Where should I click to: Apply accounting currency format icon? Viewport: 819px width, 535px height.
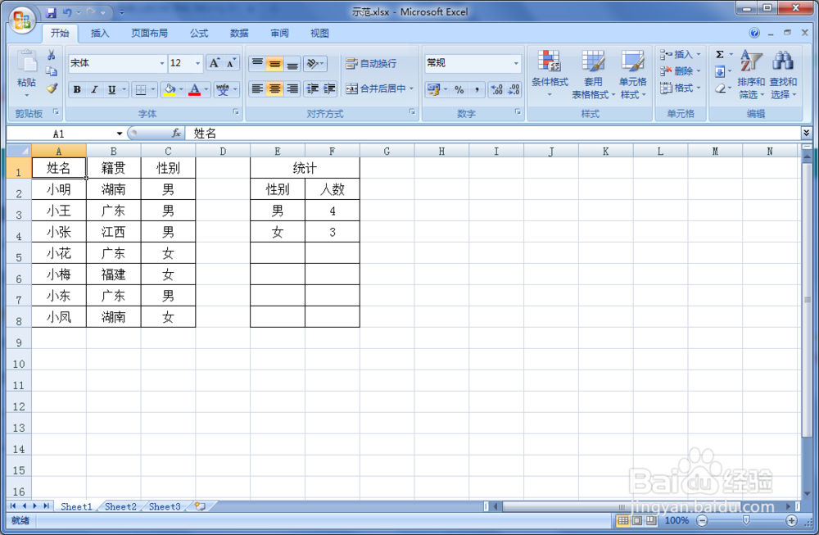click(433, 89)
